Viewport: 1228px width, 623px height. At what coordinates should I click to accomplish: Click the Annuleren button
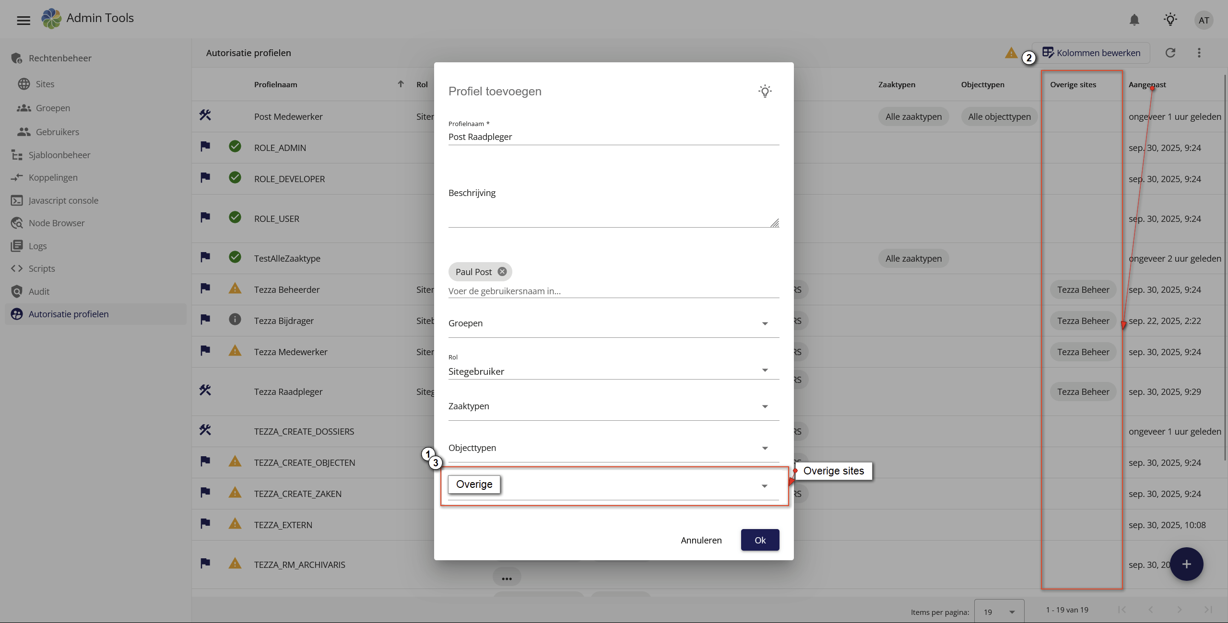click(701, 540)
